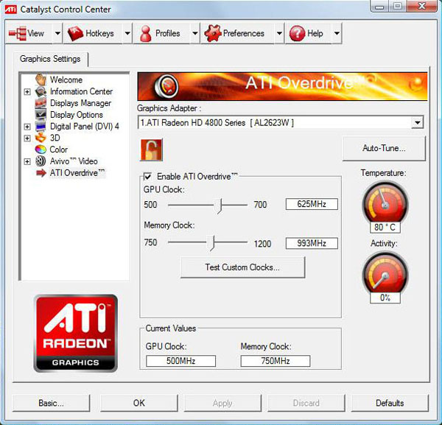Click the Overdrive banner gauge icon
Viewport: 442px width, 425px height.
point(166,86)
